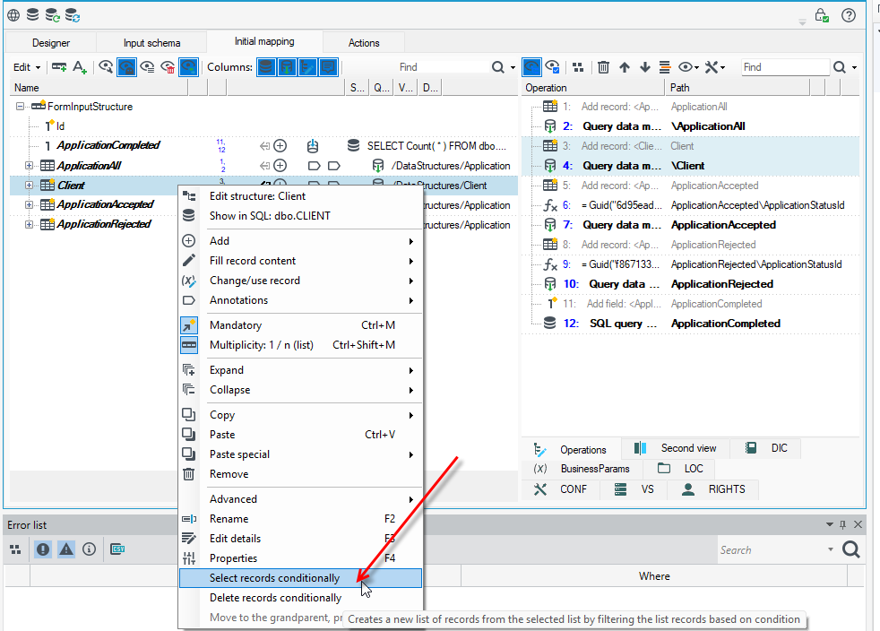Click the plus circle icon in ApplicationCompleted row
This screenshot has width=880, height=631.
point(280,146)
